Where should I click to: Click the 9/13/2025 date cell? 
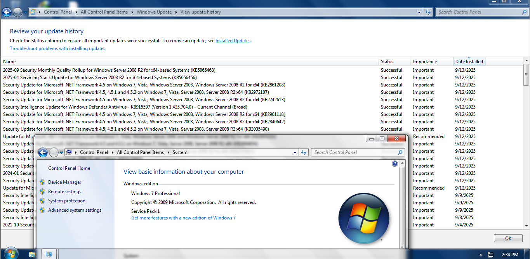(465, 70)
